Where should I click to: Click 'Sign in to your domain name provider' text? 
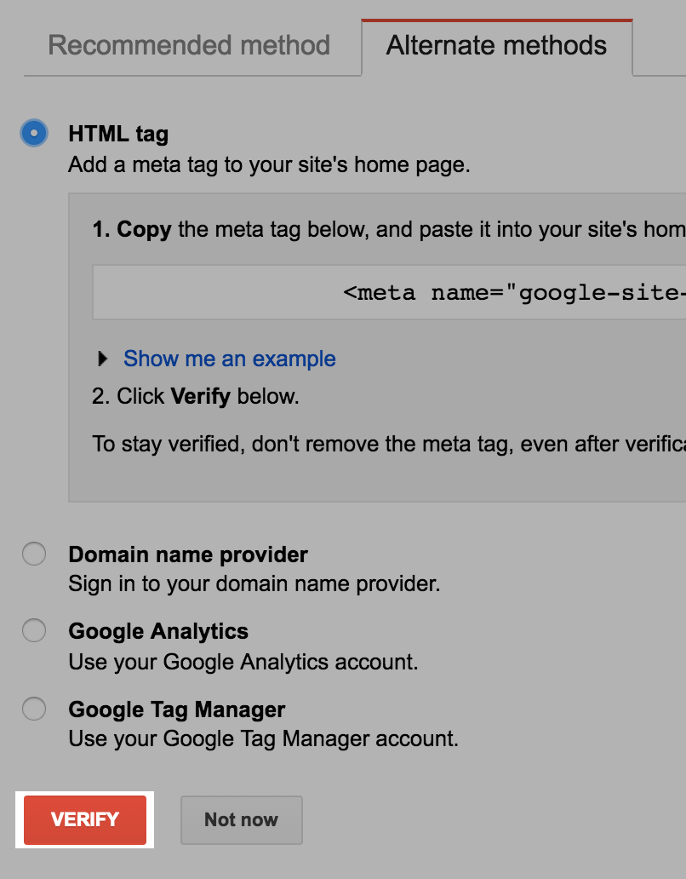coord(254,584)
